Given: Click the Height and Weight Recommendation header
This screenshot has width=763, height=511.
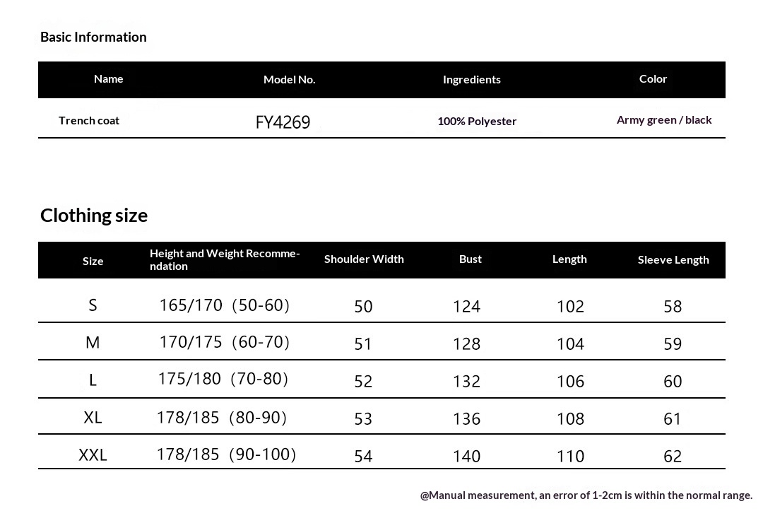Looking at the screenshot, I should 225,259.
